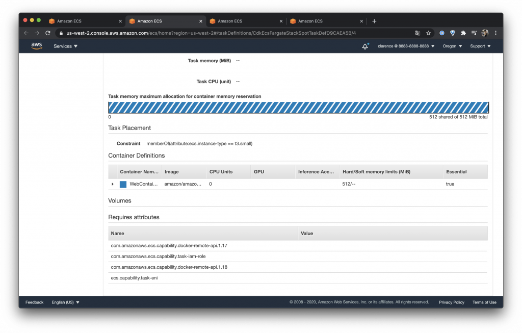Click the blue WebContainer color square
The width and height of the screenshot is (522, 333).
pos(123,184)
